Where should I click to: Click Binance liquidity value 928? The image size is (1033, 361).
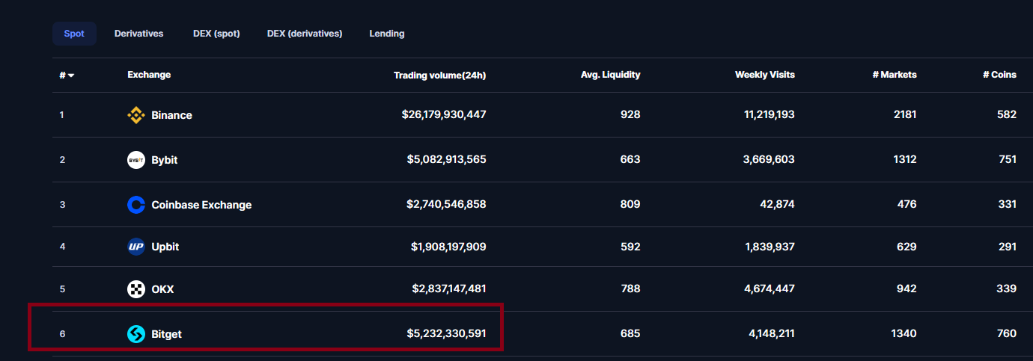630,115
